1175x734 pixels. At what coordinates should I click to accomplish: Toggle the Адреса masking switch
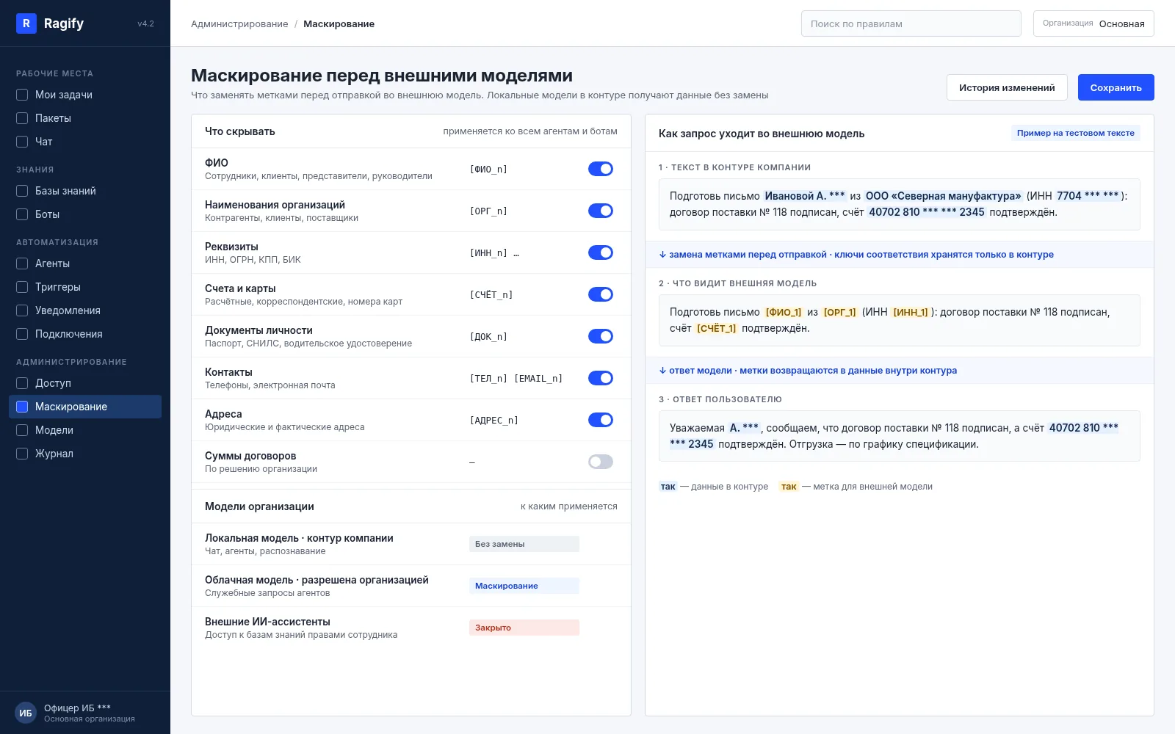point(601,420)
